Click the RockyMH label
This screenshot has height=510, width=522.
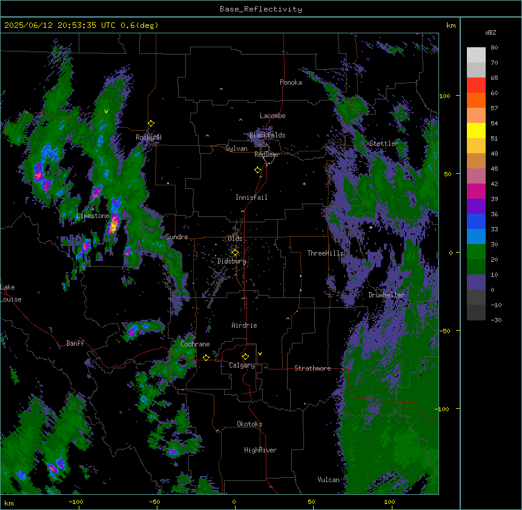pyautogui.click(x=148, y=137)
